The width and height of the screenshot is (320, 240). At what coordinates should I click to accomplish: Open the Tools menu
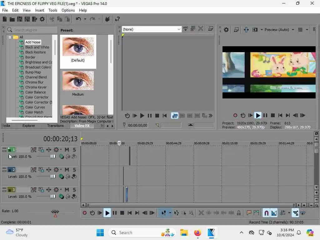coord(53,10)
